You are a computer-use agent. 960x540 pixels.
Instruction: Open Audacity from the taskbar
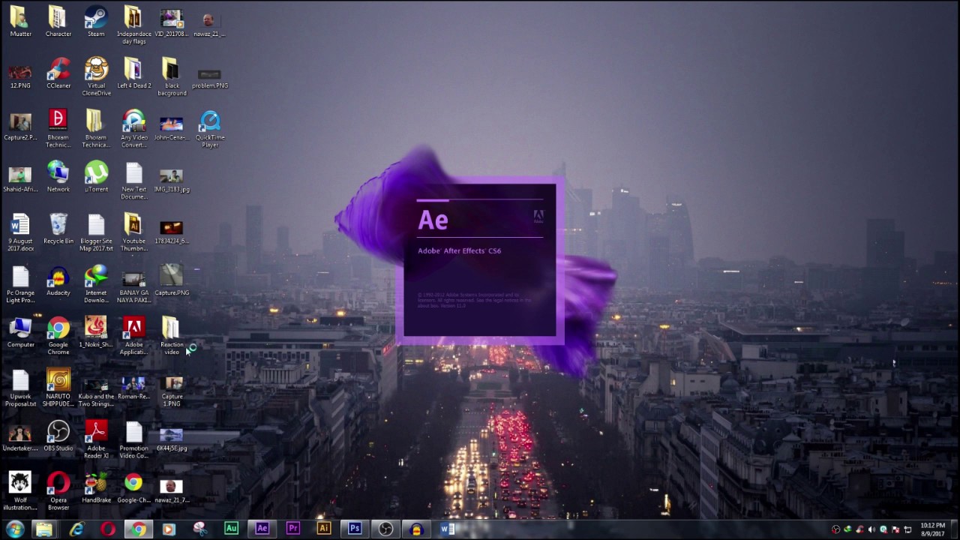pyautogui.click(x=416, y=529)
